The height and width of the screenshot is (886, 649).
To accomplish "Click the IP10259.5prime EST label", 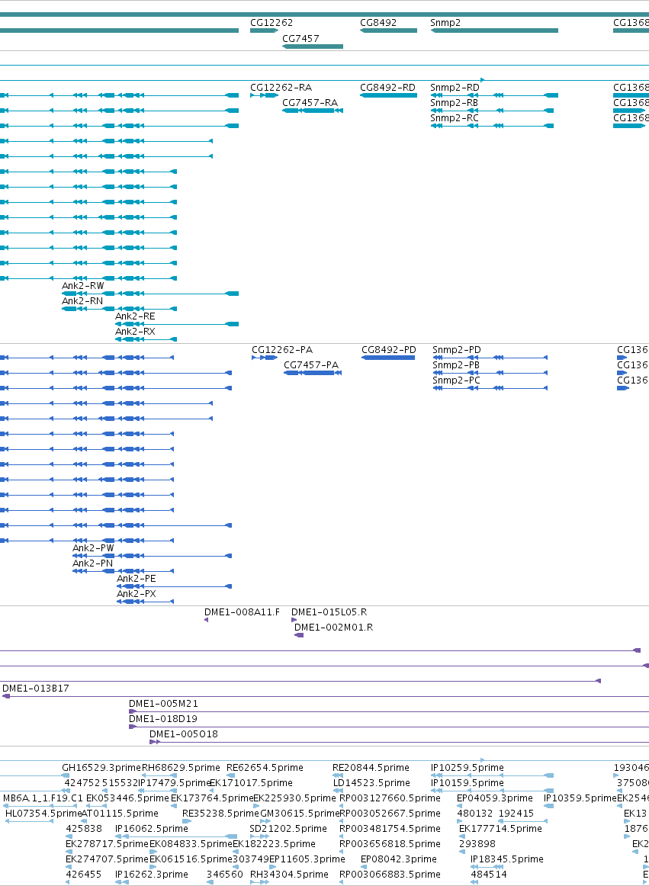I will 467,768.
